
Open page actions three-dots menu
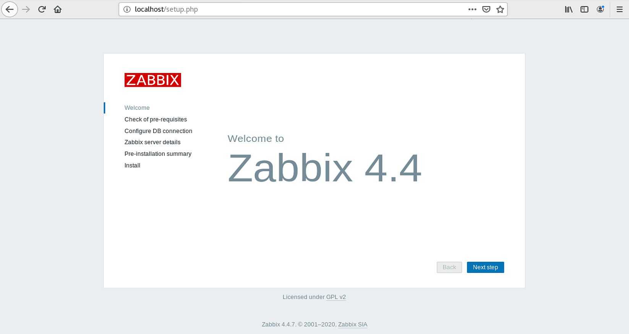coord(472,10)
